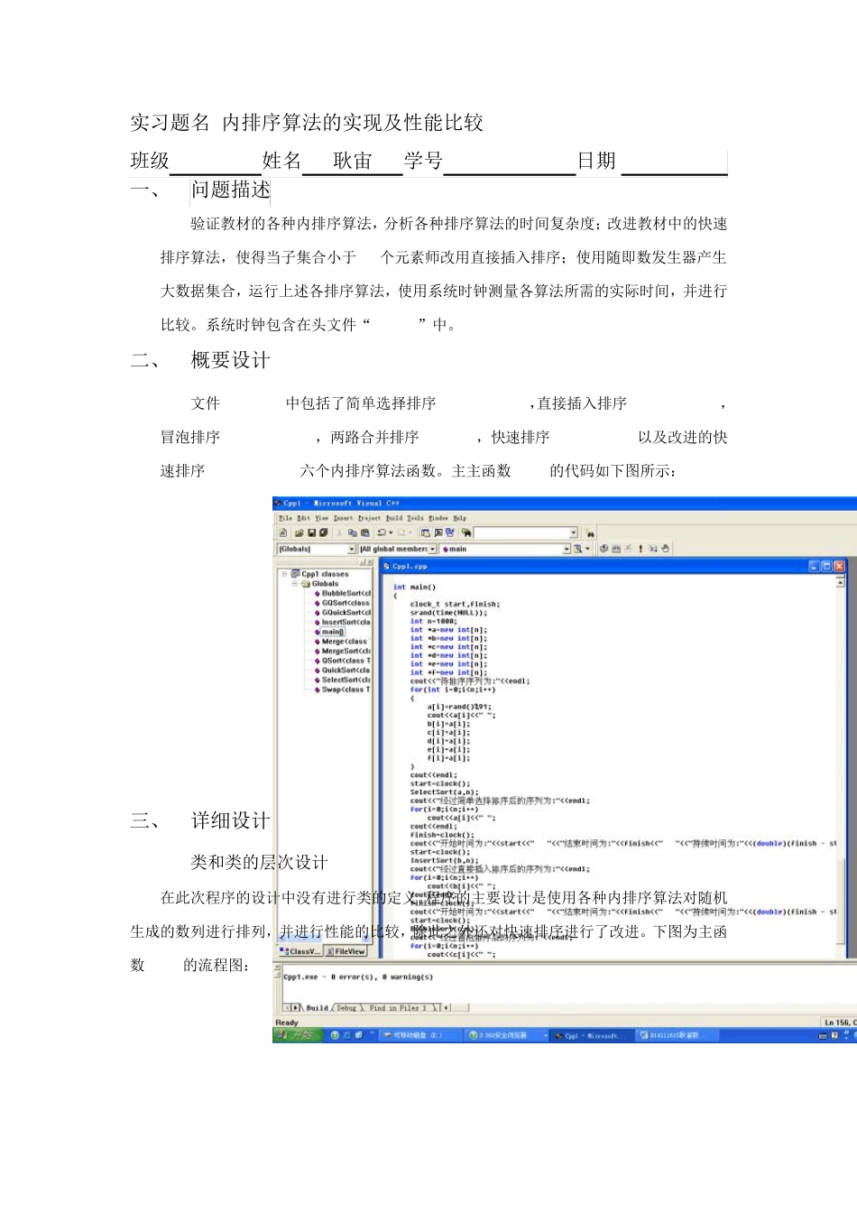Screen dimensions: 857x1213
Task: Open the Window List toolbar icon
Action: 449,532
